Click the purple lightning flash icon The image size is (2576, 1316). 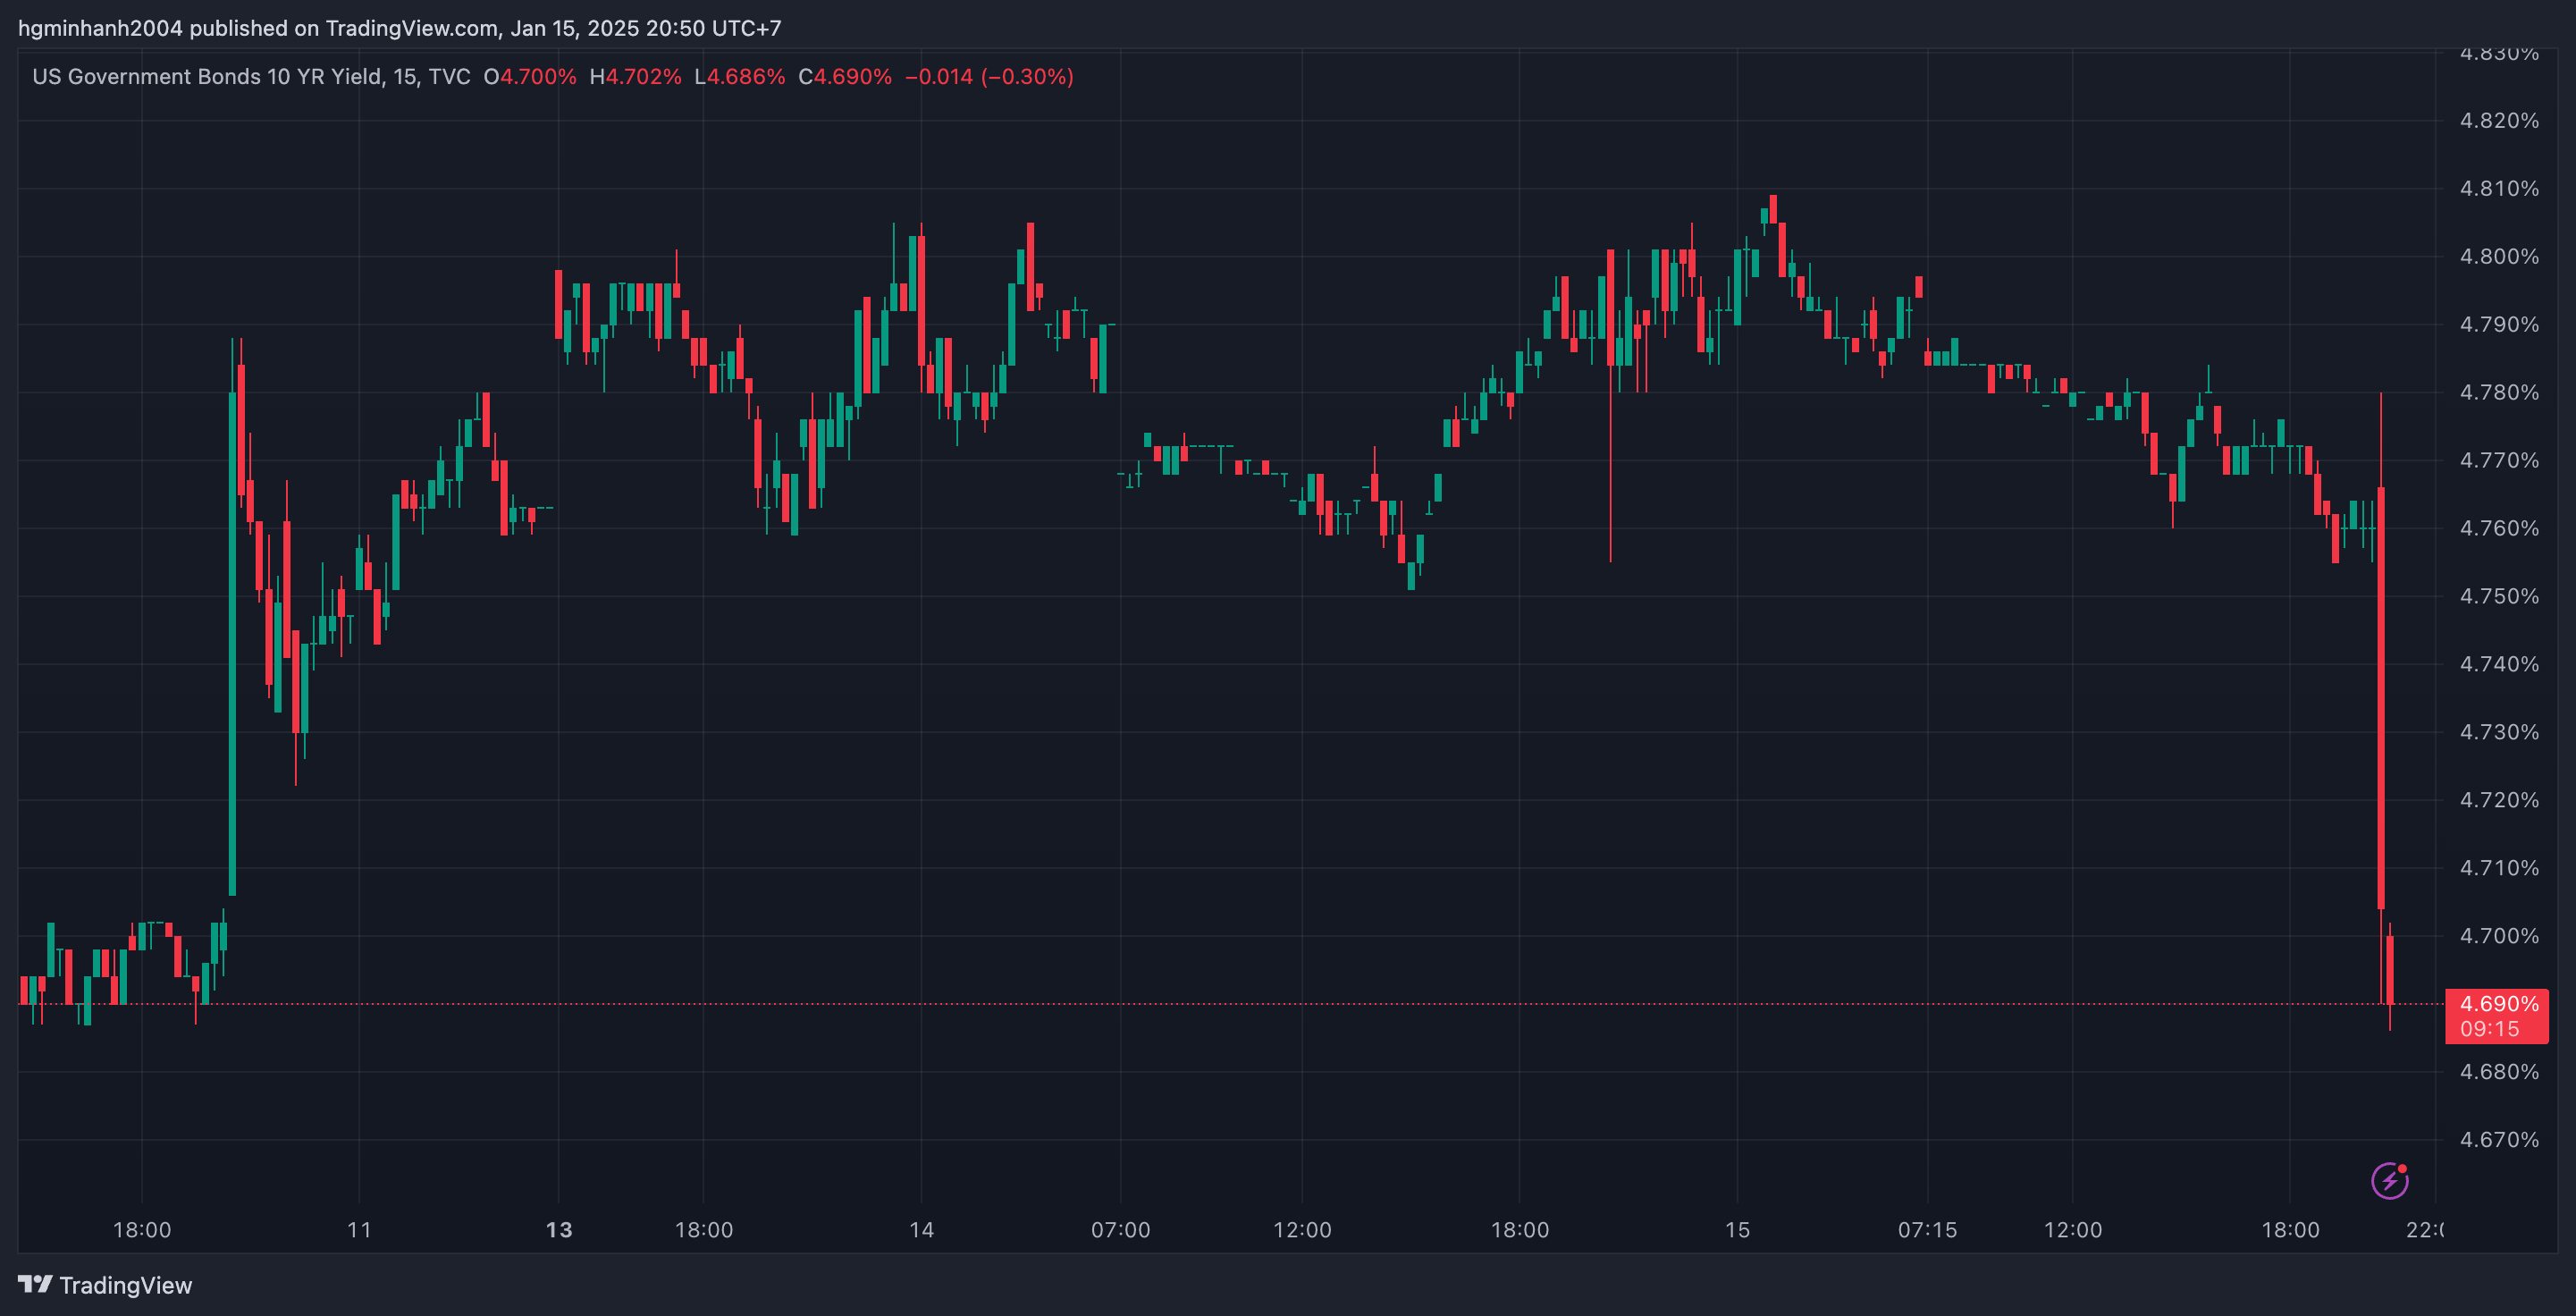(2389, 1180)
